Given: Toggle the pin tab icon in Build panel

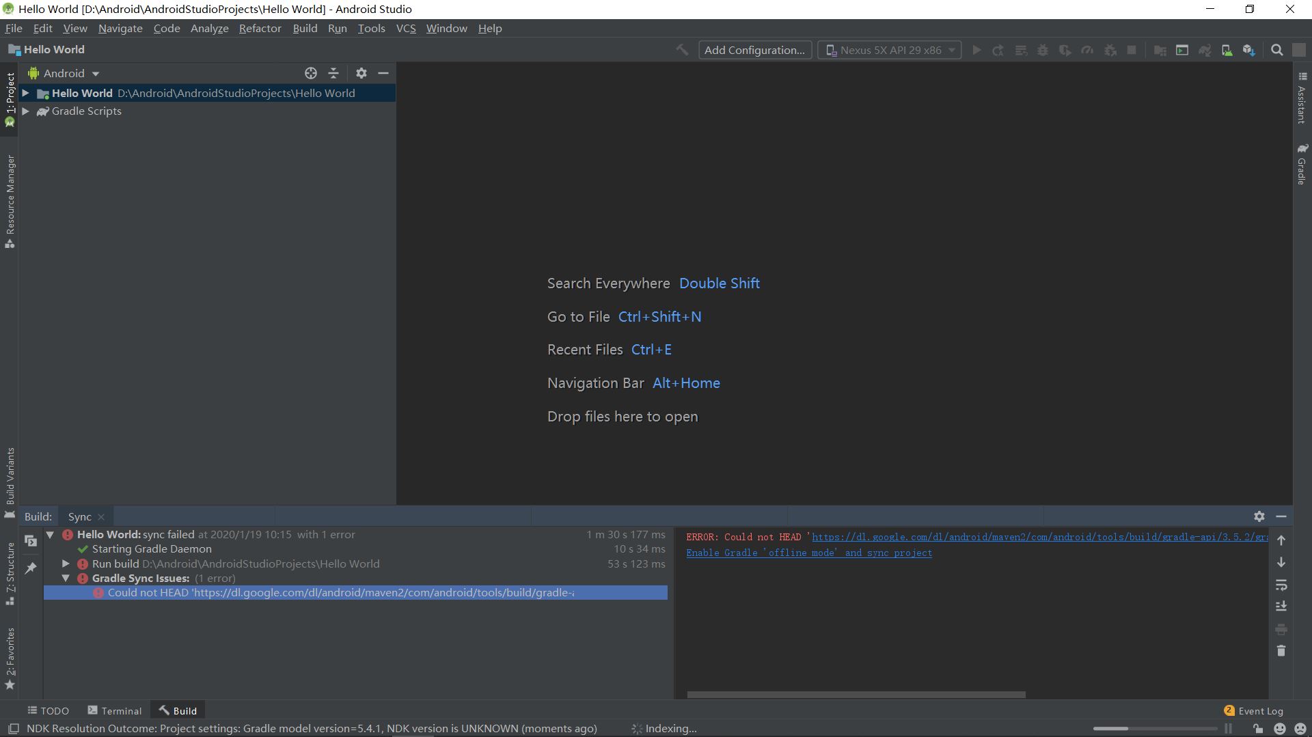Looking at the screenshot, I should [31, 568].
